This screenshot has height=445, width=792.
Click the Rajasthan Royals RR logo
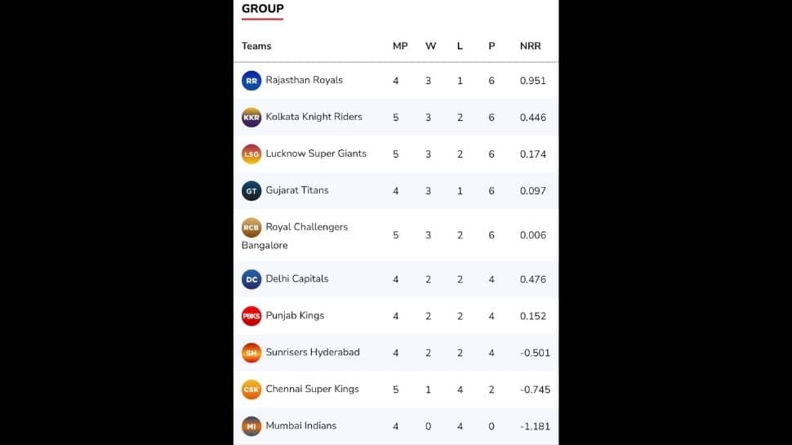coord(251,81)
